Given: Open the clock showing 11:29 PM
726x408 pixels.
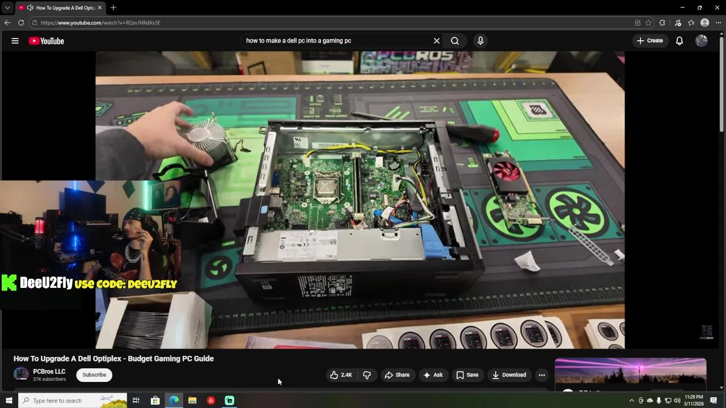Looking at the screenshot, I should 694,401.
